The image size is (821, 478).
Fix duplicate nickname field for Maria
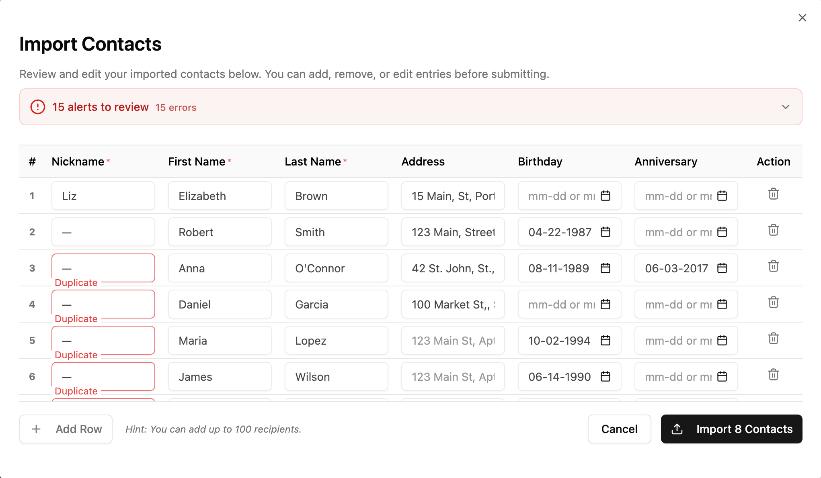[103, 340]
